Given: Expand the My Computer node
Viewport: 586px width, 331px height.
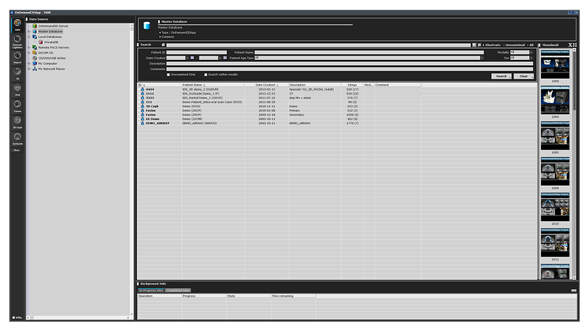Looking at the screenshot, I should tap(29, 64).
